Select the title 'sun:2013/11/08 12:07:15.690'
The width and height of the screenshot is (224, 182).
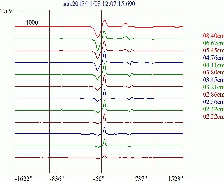(x=99, y=4)
